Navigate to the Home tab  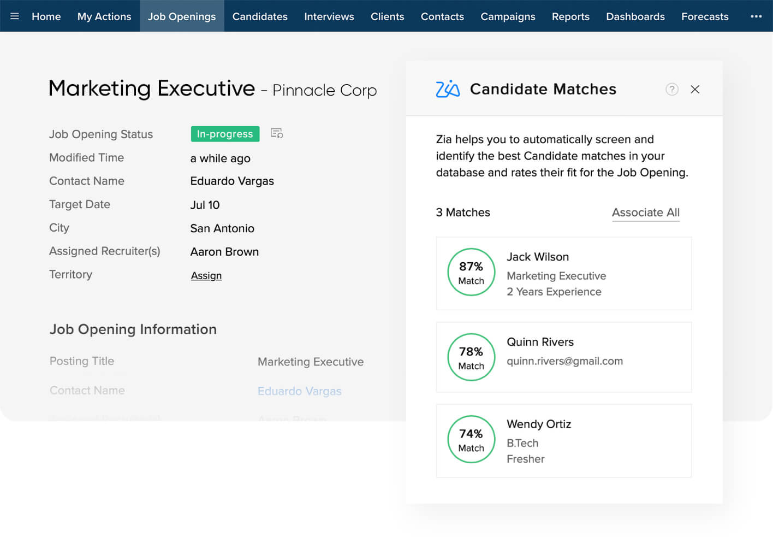point(46,16)
